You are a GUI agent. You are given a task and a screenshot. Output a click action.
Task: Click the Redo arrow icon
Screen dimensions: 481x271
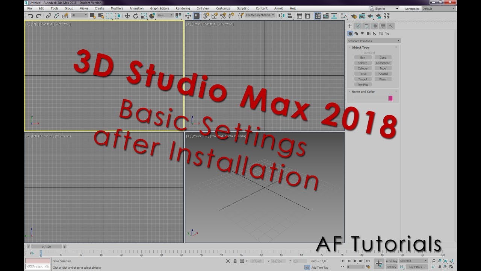pos(38,16)
